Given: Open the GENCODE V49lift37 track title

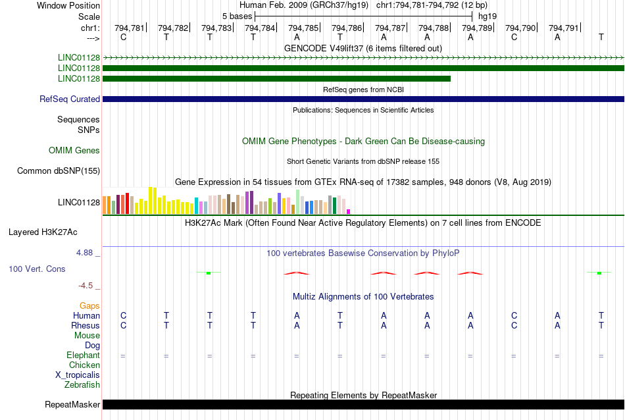Looking at the screenshot, I should (x=362, y=48).
